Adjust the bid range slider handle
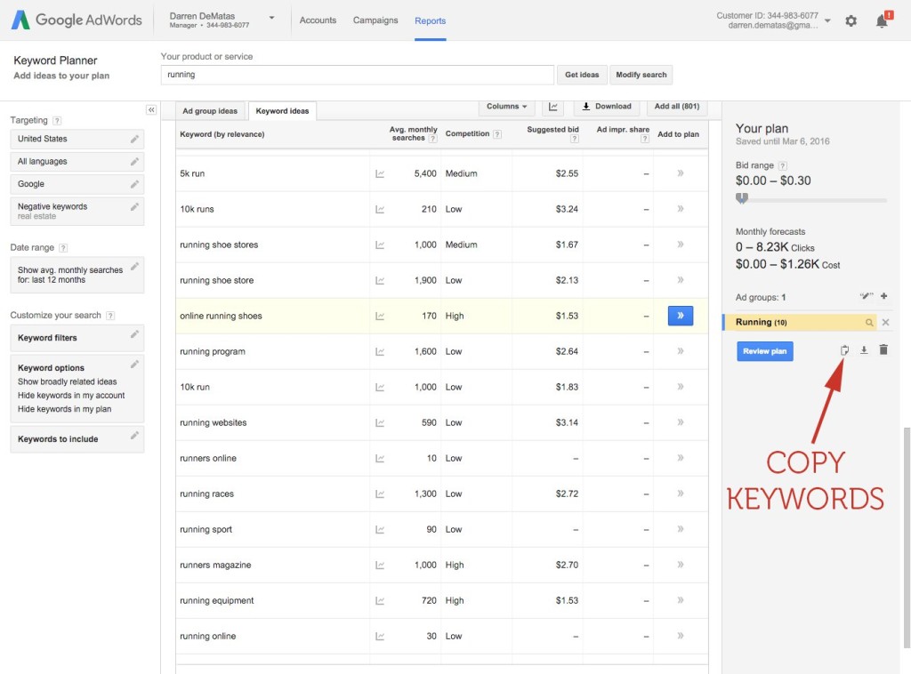The width and height of the screenshot is (911, 674). [742, 198]
